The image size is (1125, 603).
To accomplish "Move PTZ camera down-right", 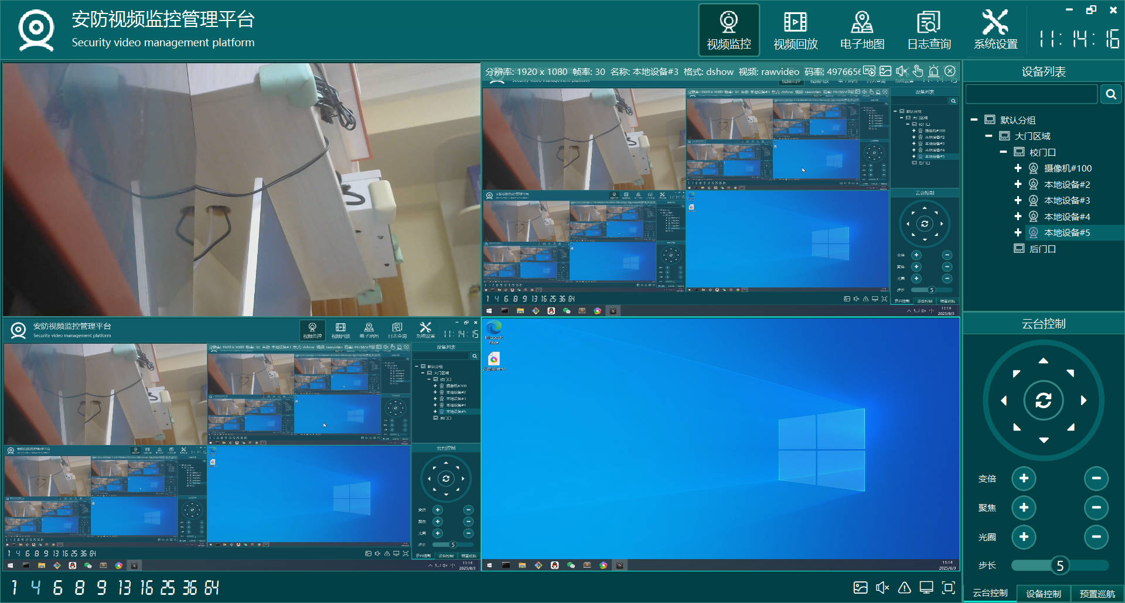I will pos(1071,427).
